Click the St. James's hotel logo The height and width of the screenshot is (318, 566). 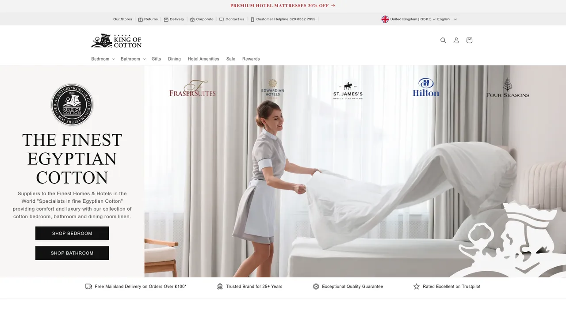[x=348, y=91]
